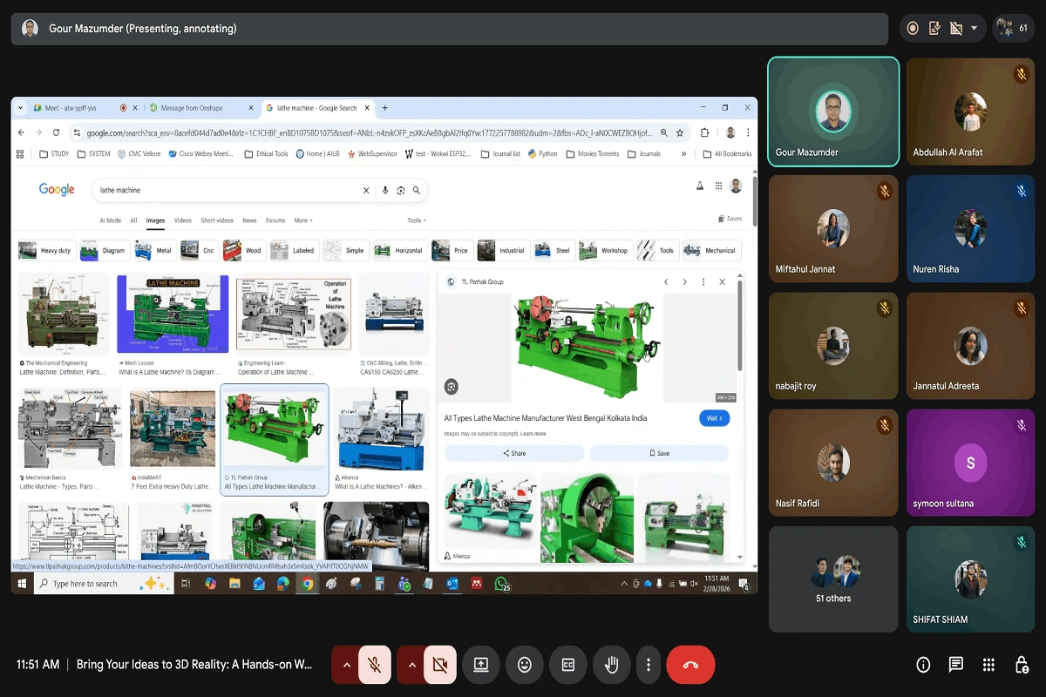Open the activities grid panel

[988, 665]
